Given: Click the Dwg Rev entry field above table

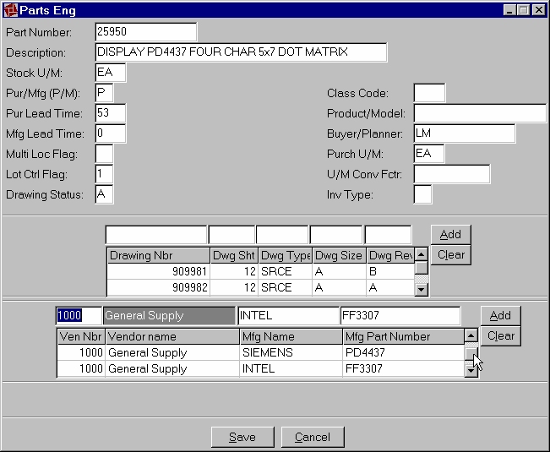Looking at the screenshot, I should 389,235.
